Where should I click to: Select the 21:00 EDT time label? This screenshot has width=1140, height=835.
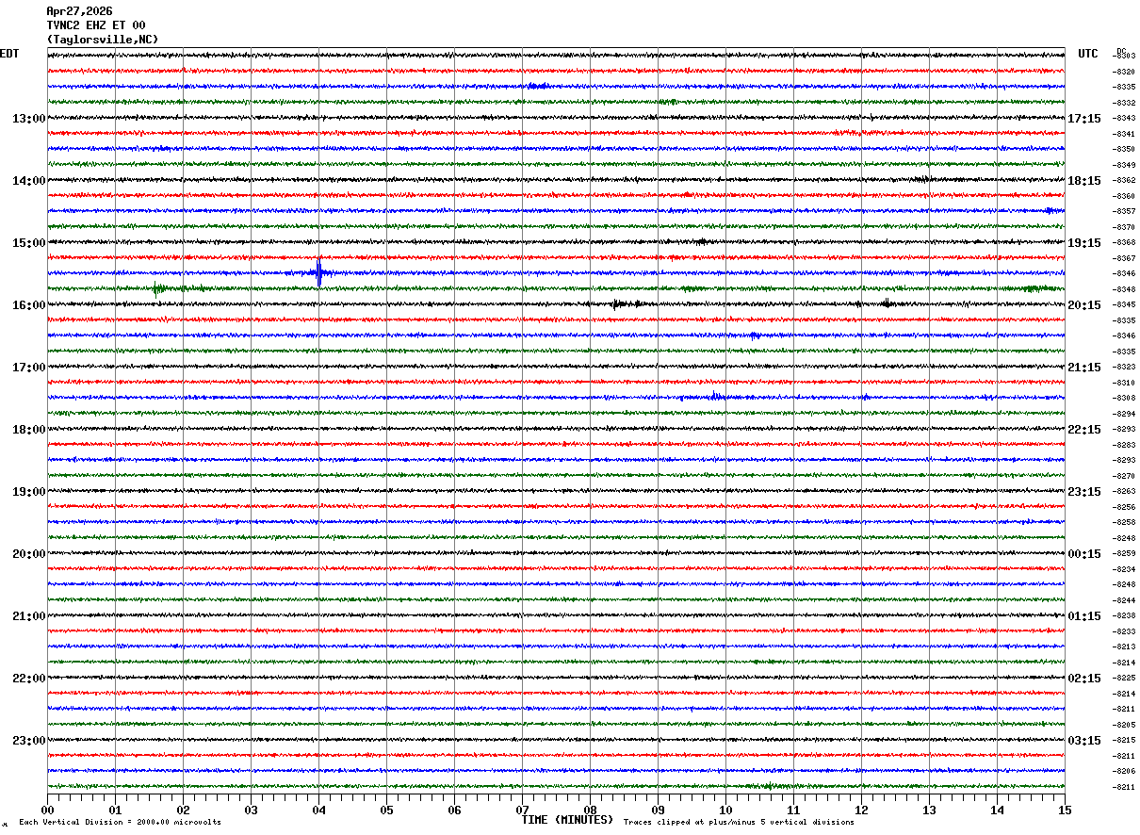pyautogui.click(x=28, y=616)
